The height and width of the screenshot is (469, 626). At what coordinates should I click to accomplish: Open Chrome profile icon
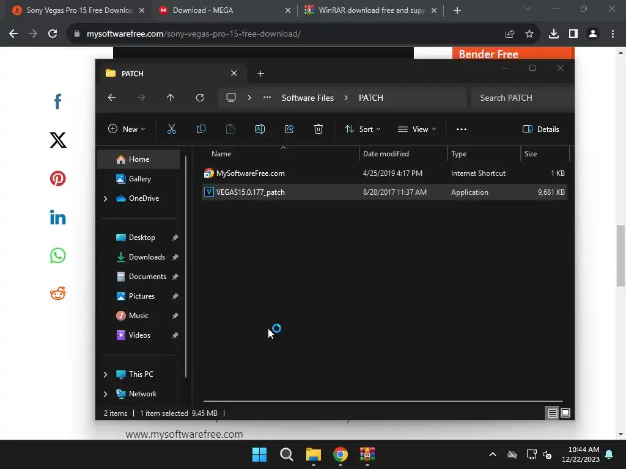593,34
